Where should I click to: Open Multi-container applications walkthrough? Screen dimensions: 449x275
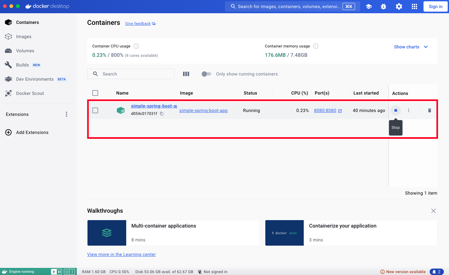pyautogui.click(x=173, y=233)
